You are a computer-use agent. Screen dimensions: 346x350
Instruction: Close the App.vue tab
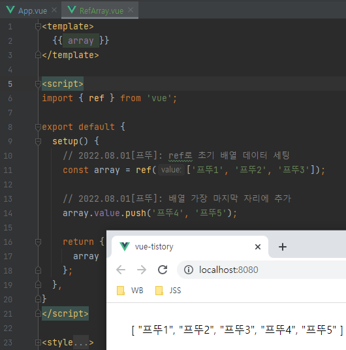click(x=54, y=10)
